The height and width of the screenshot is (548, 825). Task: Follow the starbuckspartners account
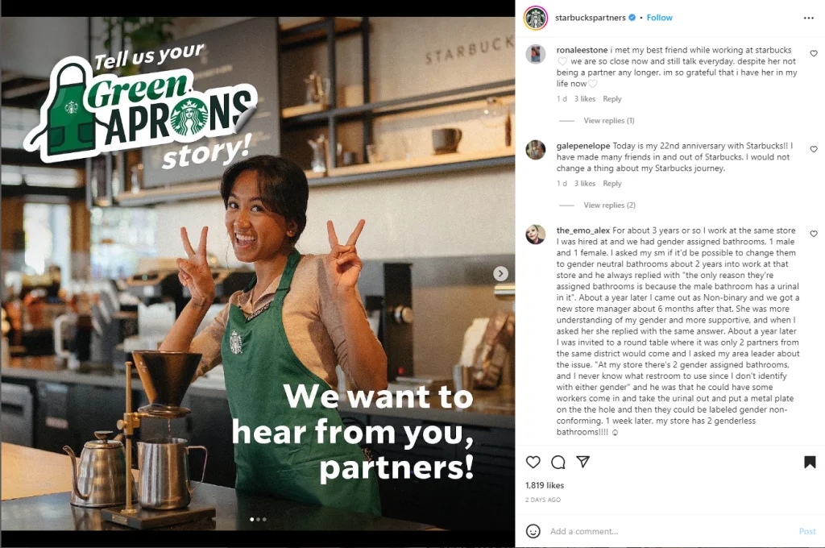coord(659,18)
